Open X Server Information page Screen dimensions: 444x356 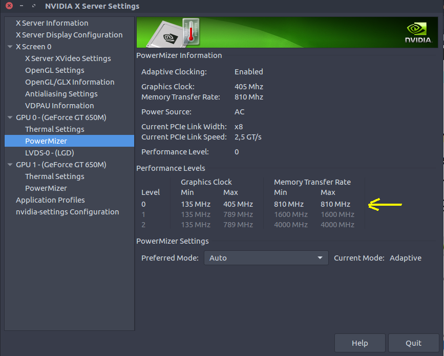click(52, 23)
